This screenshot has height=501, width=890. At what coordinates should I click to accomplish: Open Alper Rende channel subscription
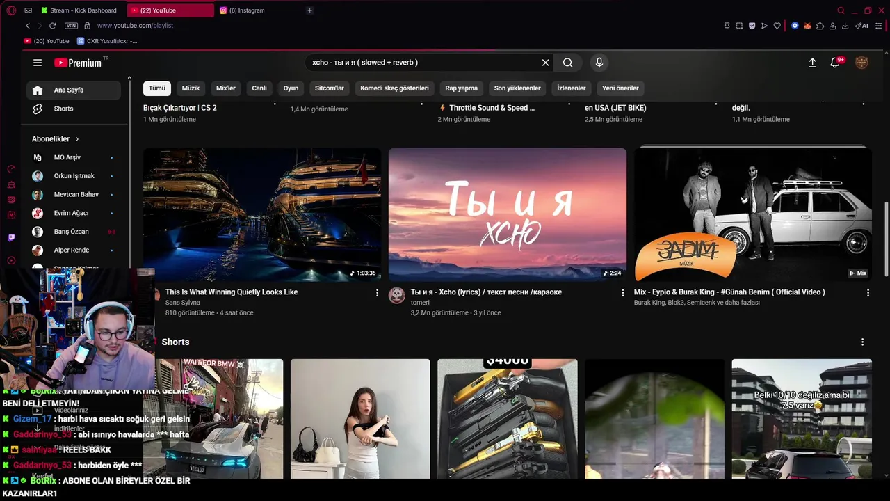tap(74, 250)
